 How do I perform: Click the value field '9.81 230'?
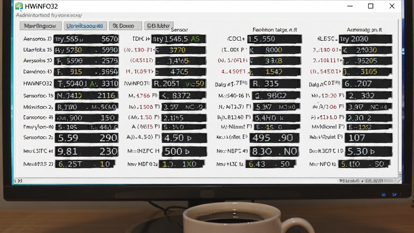[87, 151]
